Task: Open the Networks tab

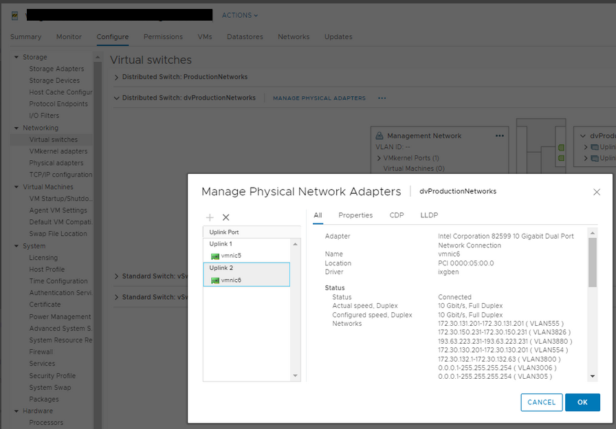Action: point(294,37)
